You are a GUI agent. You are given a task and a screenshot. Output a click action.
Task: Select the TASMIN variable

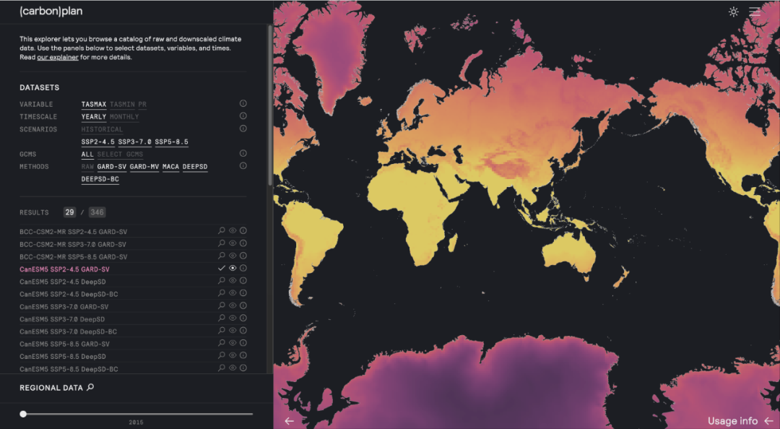click(121, 105)
